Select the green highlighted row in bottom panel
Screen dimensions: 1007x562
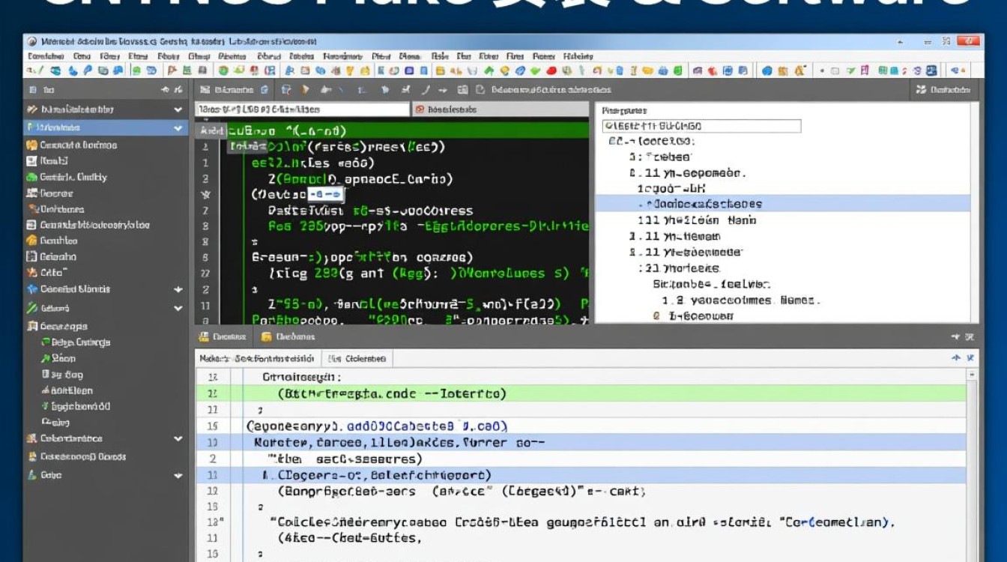coord(581,393)
